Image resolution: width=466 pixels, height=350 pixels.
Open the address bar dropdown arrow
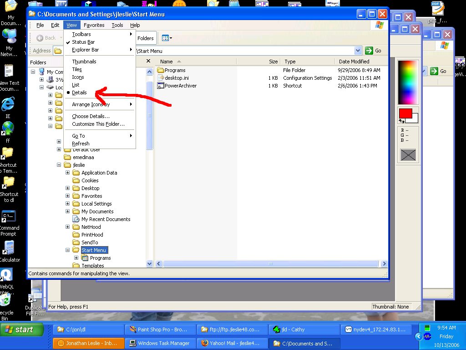point(358,51)
